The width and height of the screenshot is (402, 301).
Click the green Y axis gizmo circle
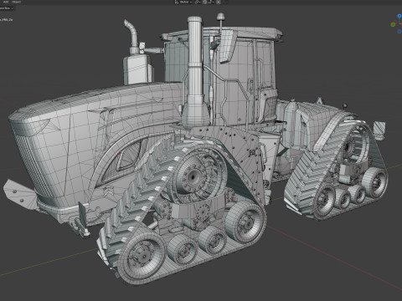(x=393, y=24)
